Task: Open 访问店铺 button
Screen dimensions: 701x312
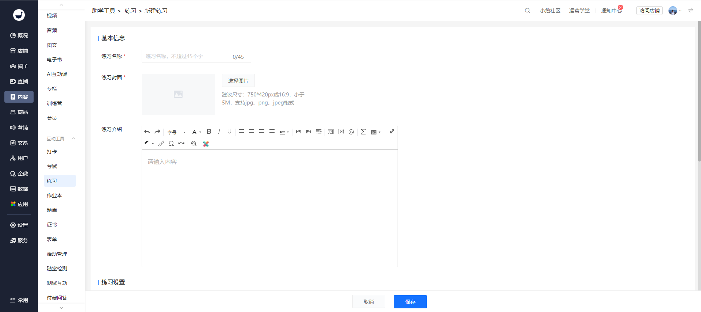Action: (x=650, y=11)
